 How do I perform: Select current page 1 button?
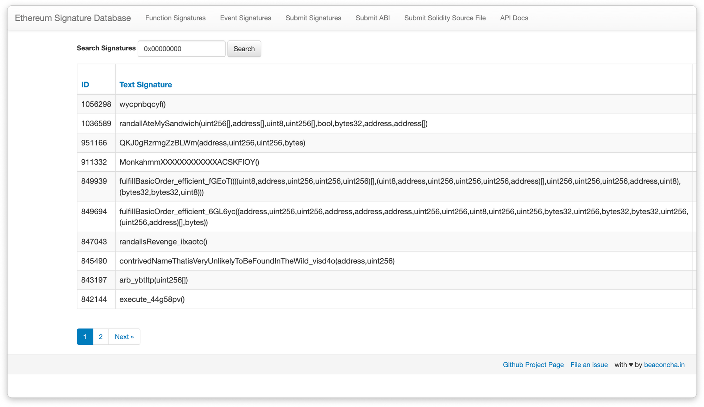(x=85, y=337)
